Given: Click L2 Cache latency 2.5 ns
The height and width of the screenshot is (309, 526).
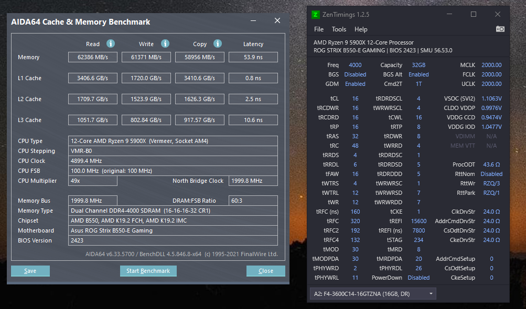Looking at the screenshot, I should 253,99.
